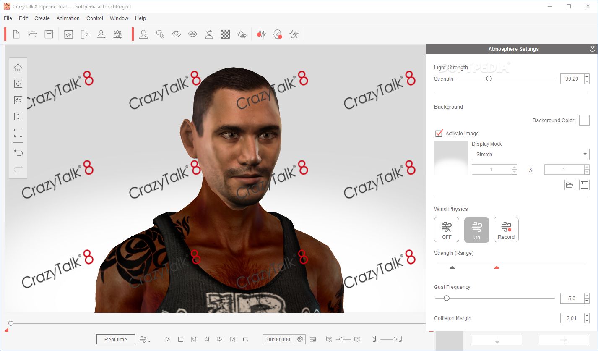Open the Window menu
Screen dimensions: 598x351
(119, 18)
